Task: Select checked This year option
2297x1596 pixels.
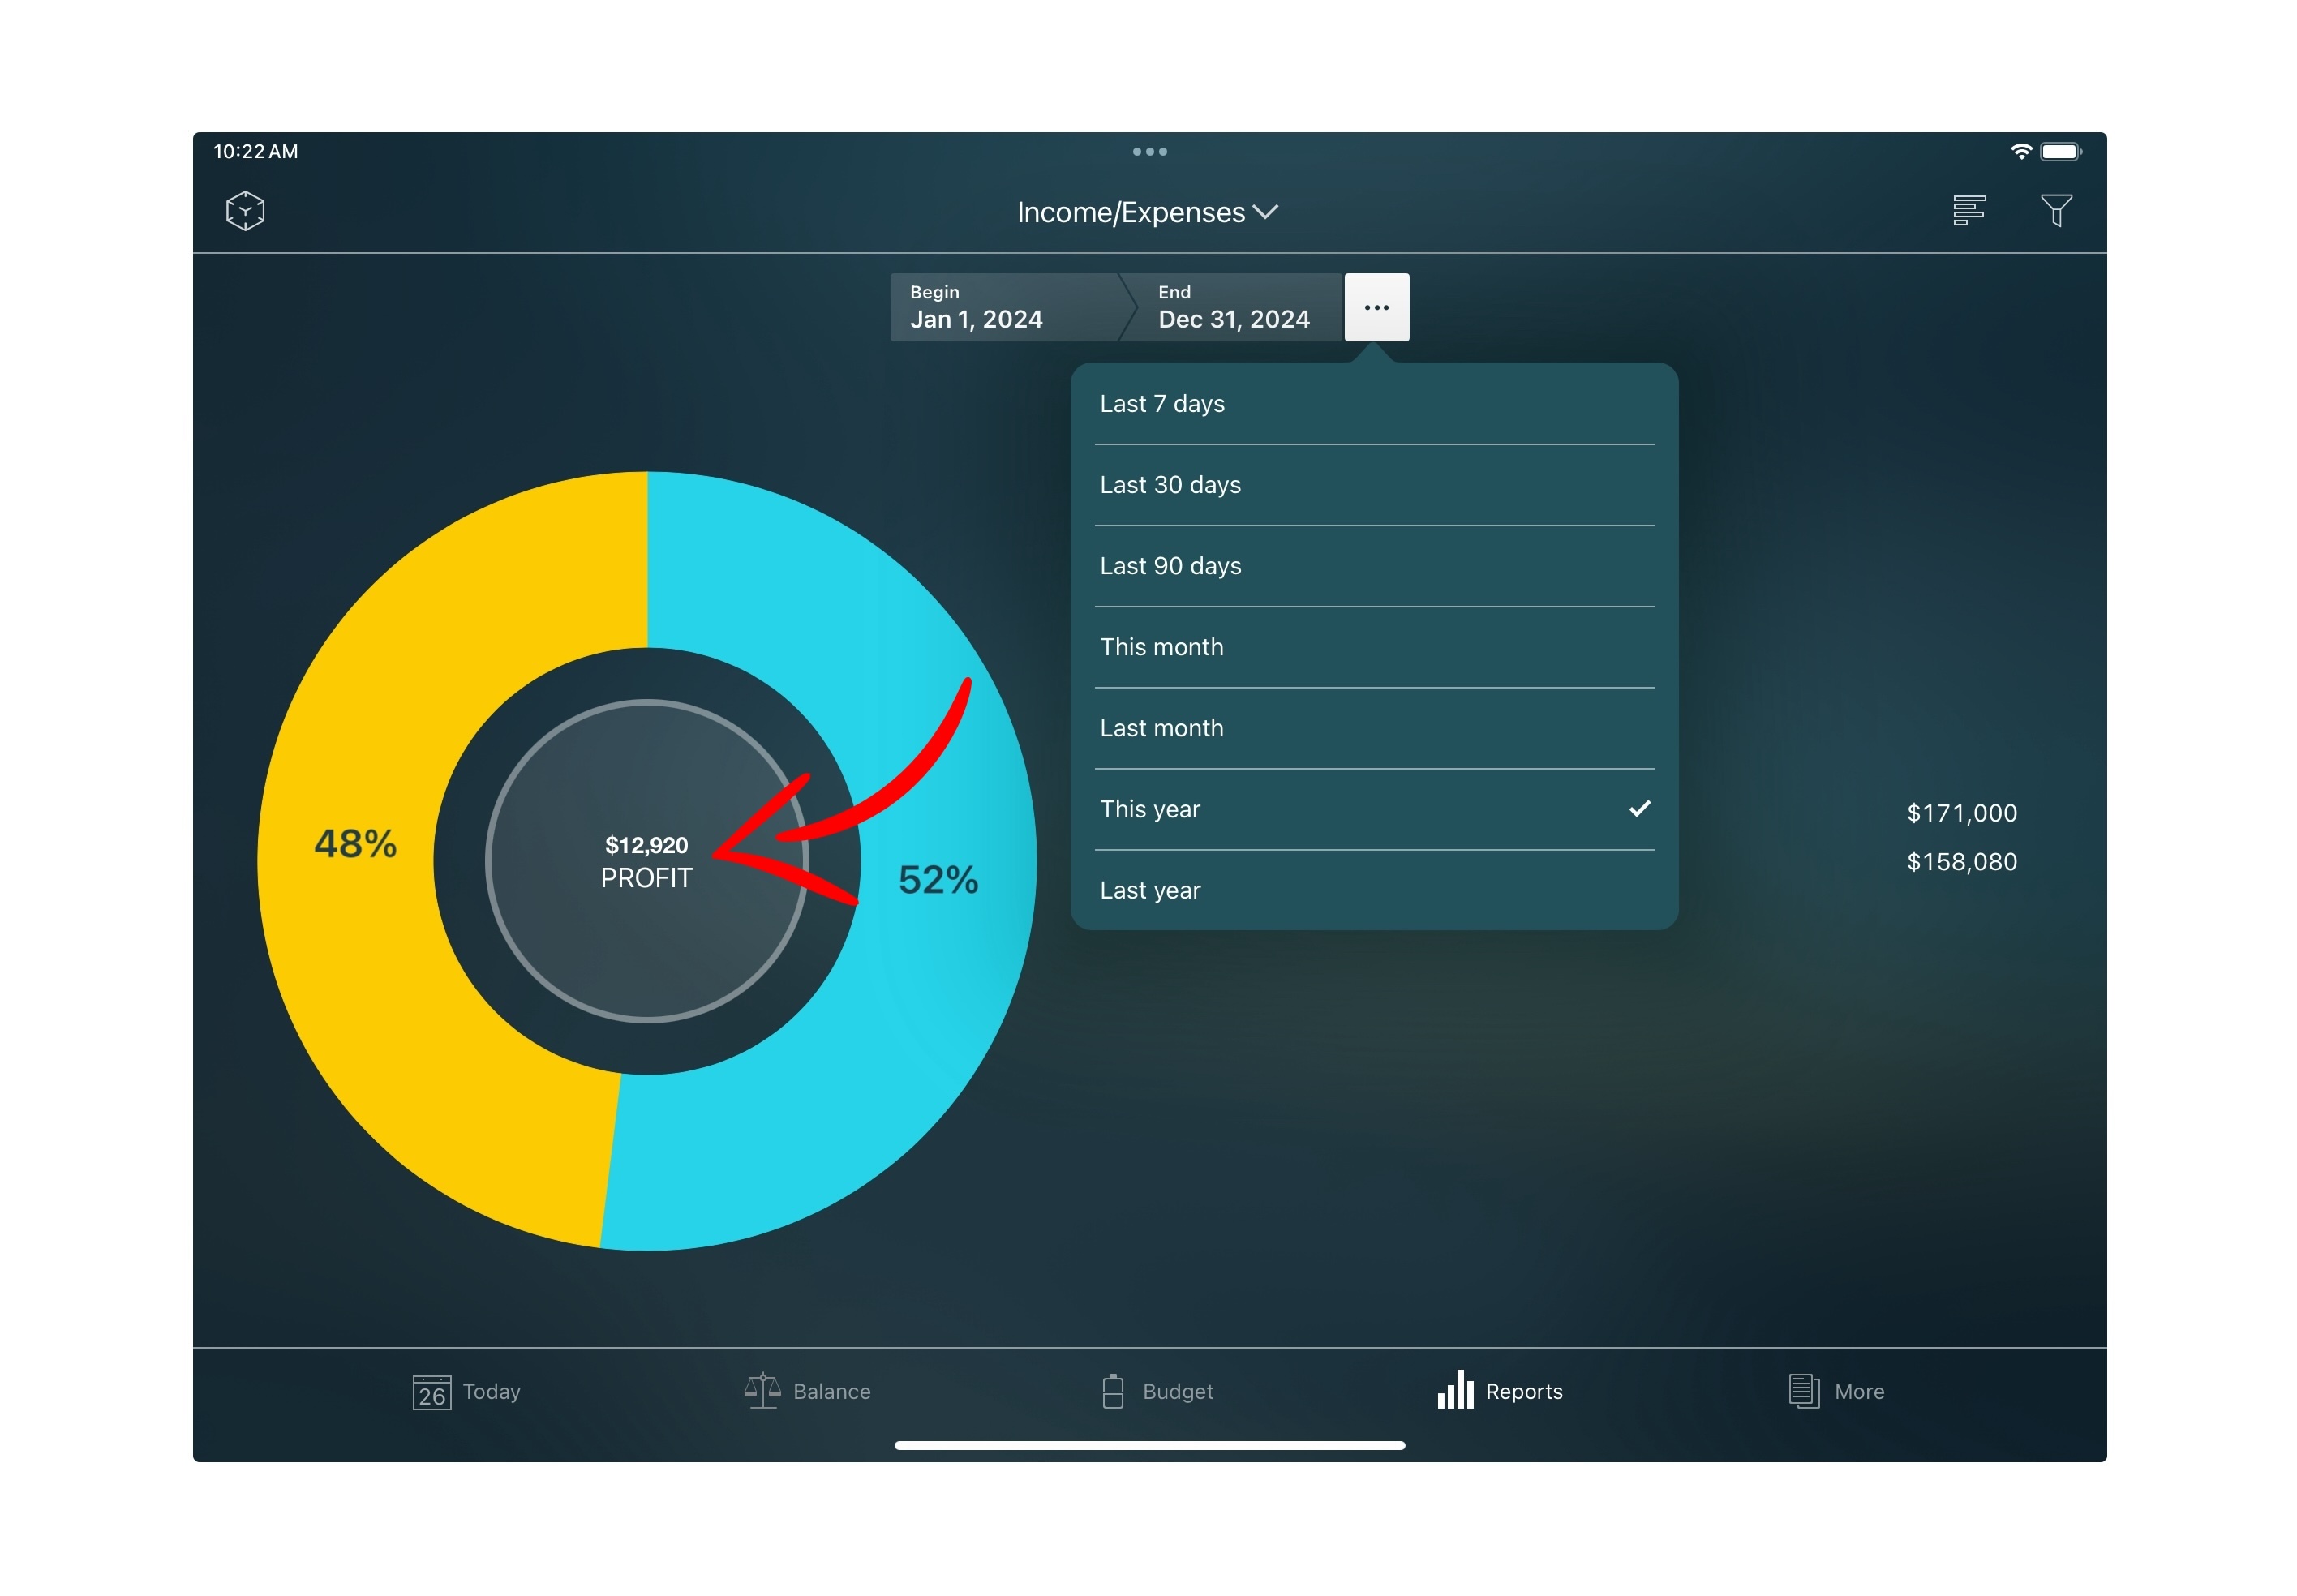Action: click(x=1373, y=809)
